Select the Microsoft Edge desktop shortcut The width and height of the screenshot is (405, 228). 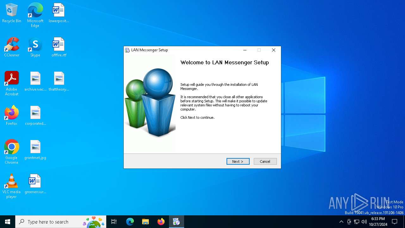tap(35, 15)
